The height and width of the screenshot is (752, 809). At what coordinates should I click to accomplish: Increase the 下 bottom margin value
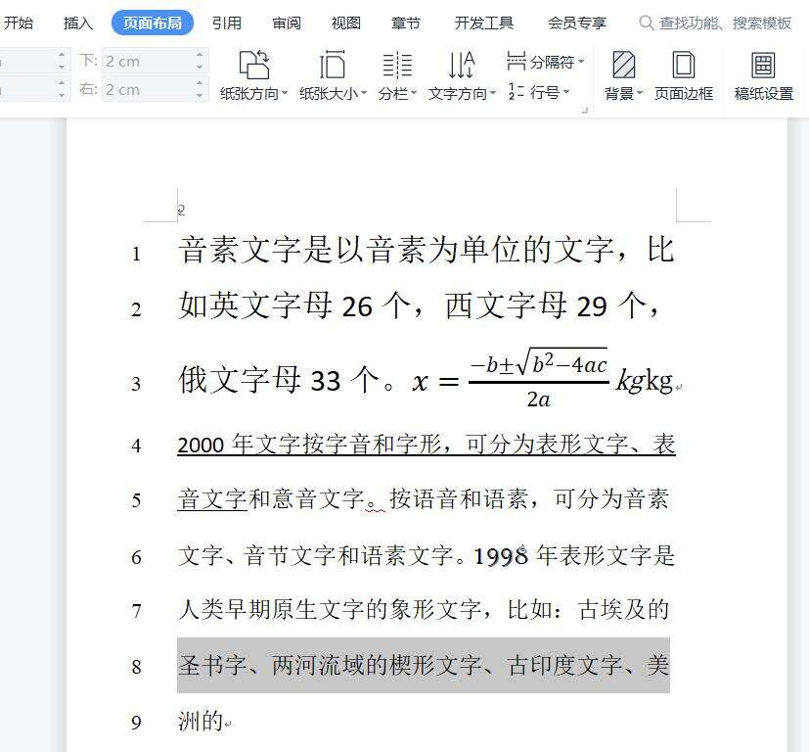200,54
